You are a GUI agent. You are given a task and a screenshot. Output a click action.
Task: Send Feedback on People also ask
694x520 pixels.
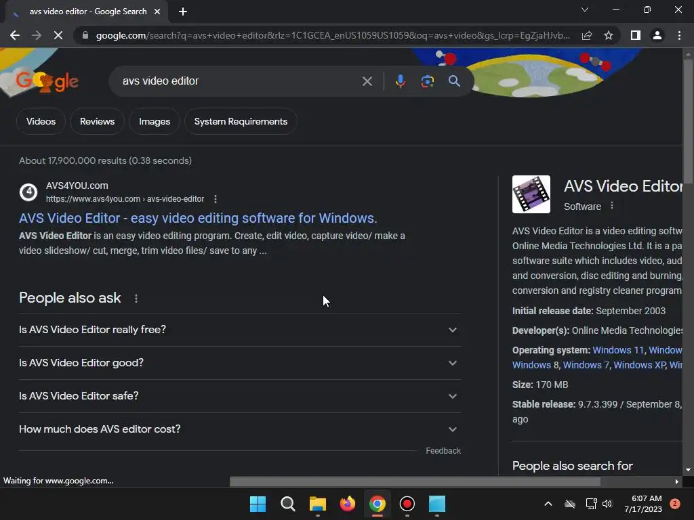click(x=443, y=451)
